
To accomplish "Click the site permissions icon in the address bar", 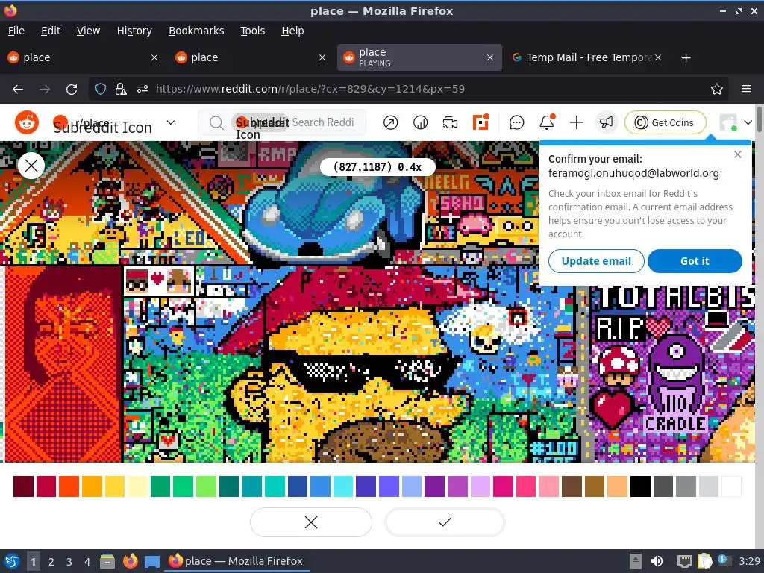I will pyautogui.click(x=143, y=90).
